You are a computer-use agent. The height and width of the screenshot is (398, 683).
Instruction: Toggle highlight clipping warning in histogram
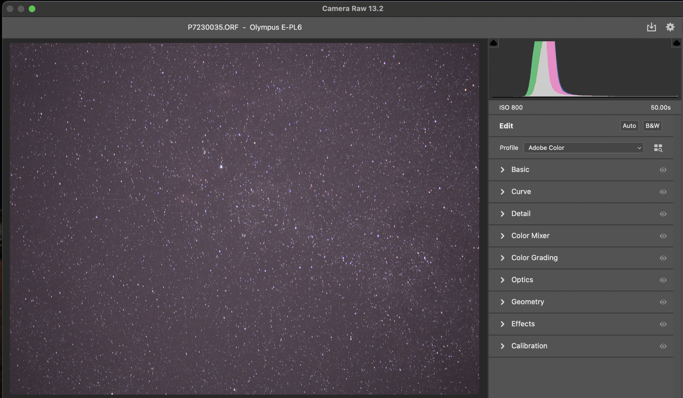click(x=676, y=43)
